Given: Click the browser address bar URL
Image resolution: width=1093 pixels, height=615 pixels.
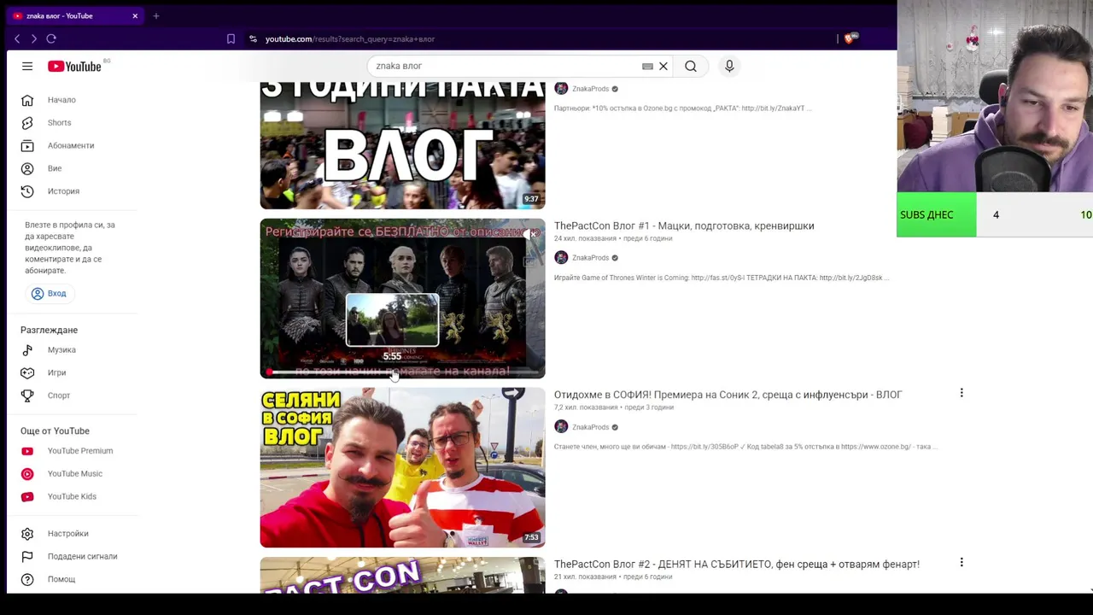Looking at the screenshot, I should pos(350,38).
